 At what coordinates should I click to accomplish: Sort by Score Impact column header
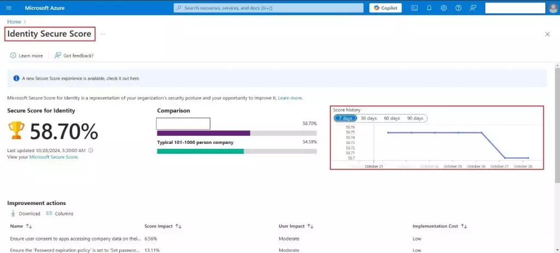(162, 226)
